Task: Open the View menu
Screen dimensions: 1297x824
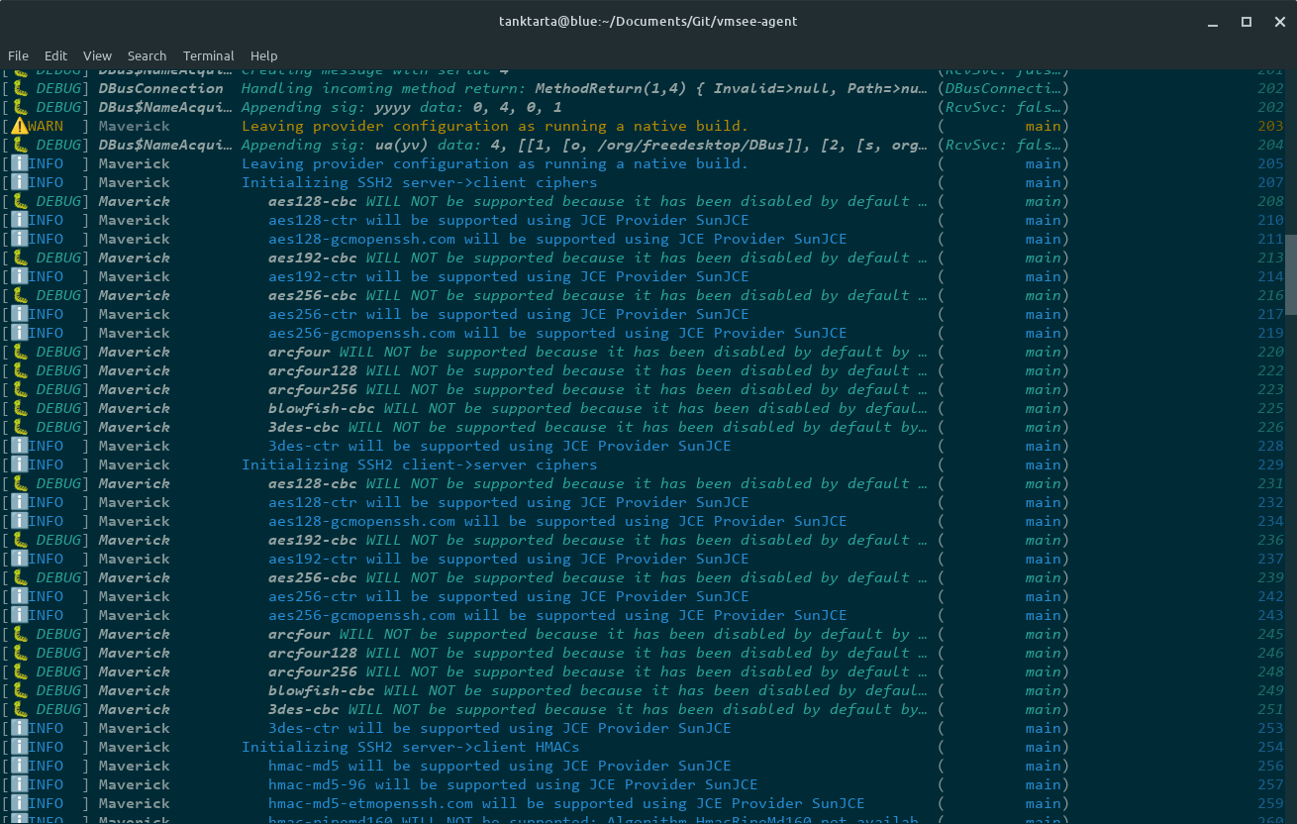Action: click(x=97, y=55)
